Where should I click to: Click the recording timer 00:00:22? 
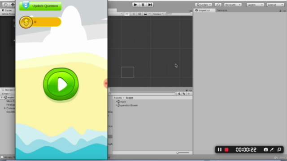[246, 150]
